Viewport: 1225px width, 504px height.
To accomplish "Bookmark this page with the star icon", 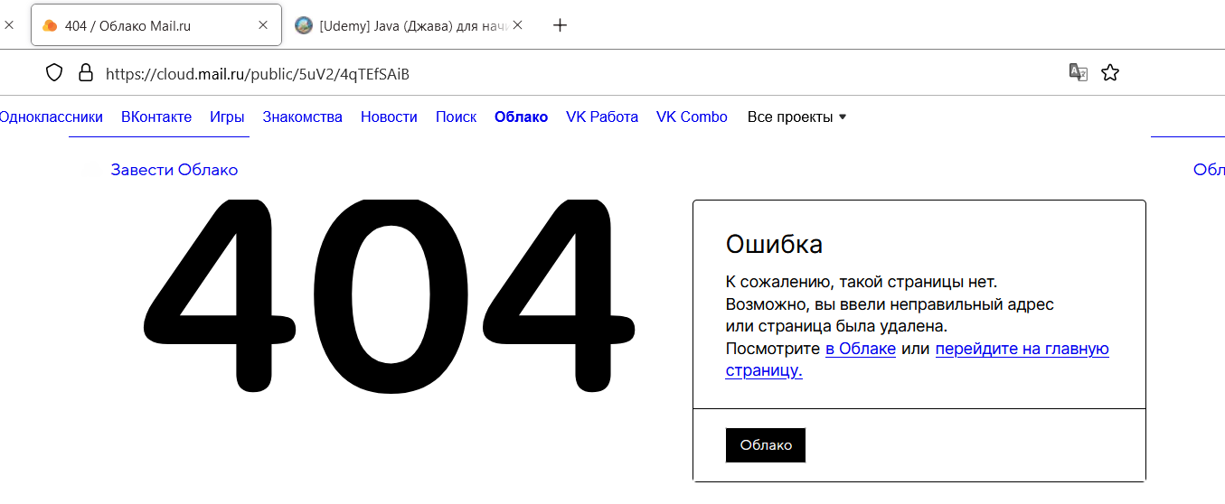I will click(1110, 73).
